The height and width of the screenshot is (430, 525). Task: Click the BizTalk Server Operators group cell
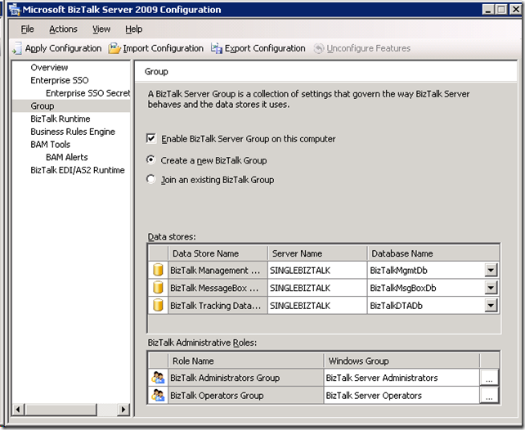point(402,396)
